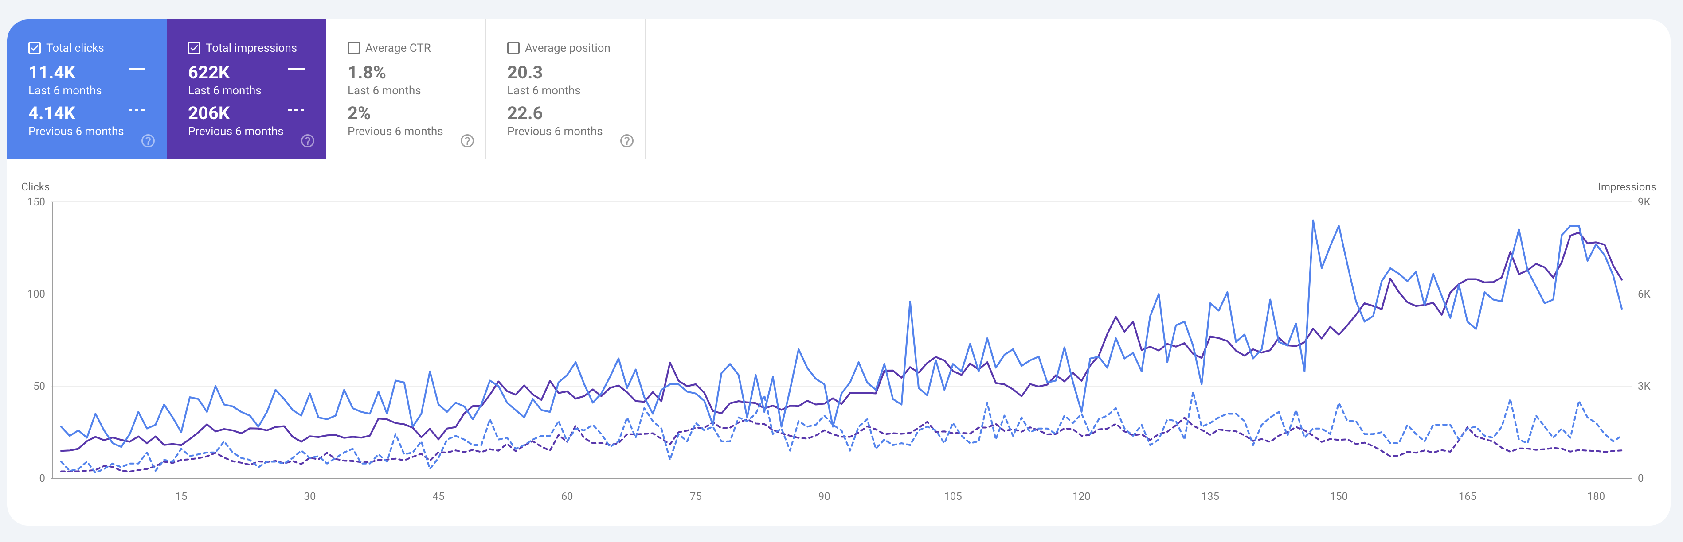1683x542 pixels.
Task: Select the Average CTR metric card
Action: coord(406,88)
